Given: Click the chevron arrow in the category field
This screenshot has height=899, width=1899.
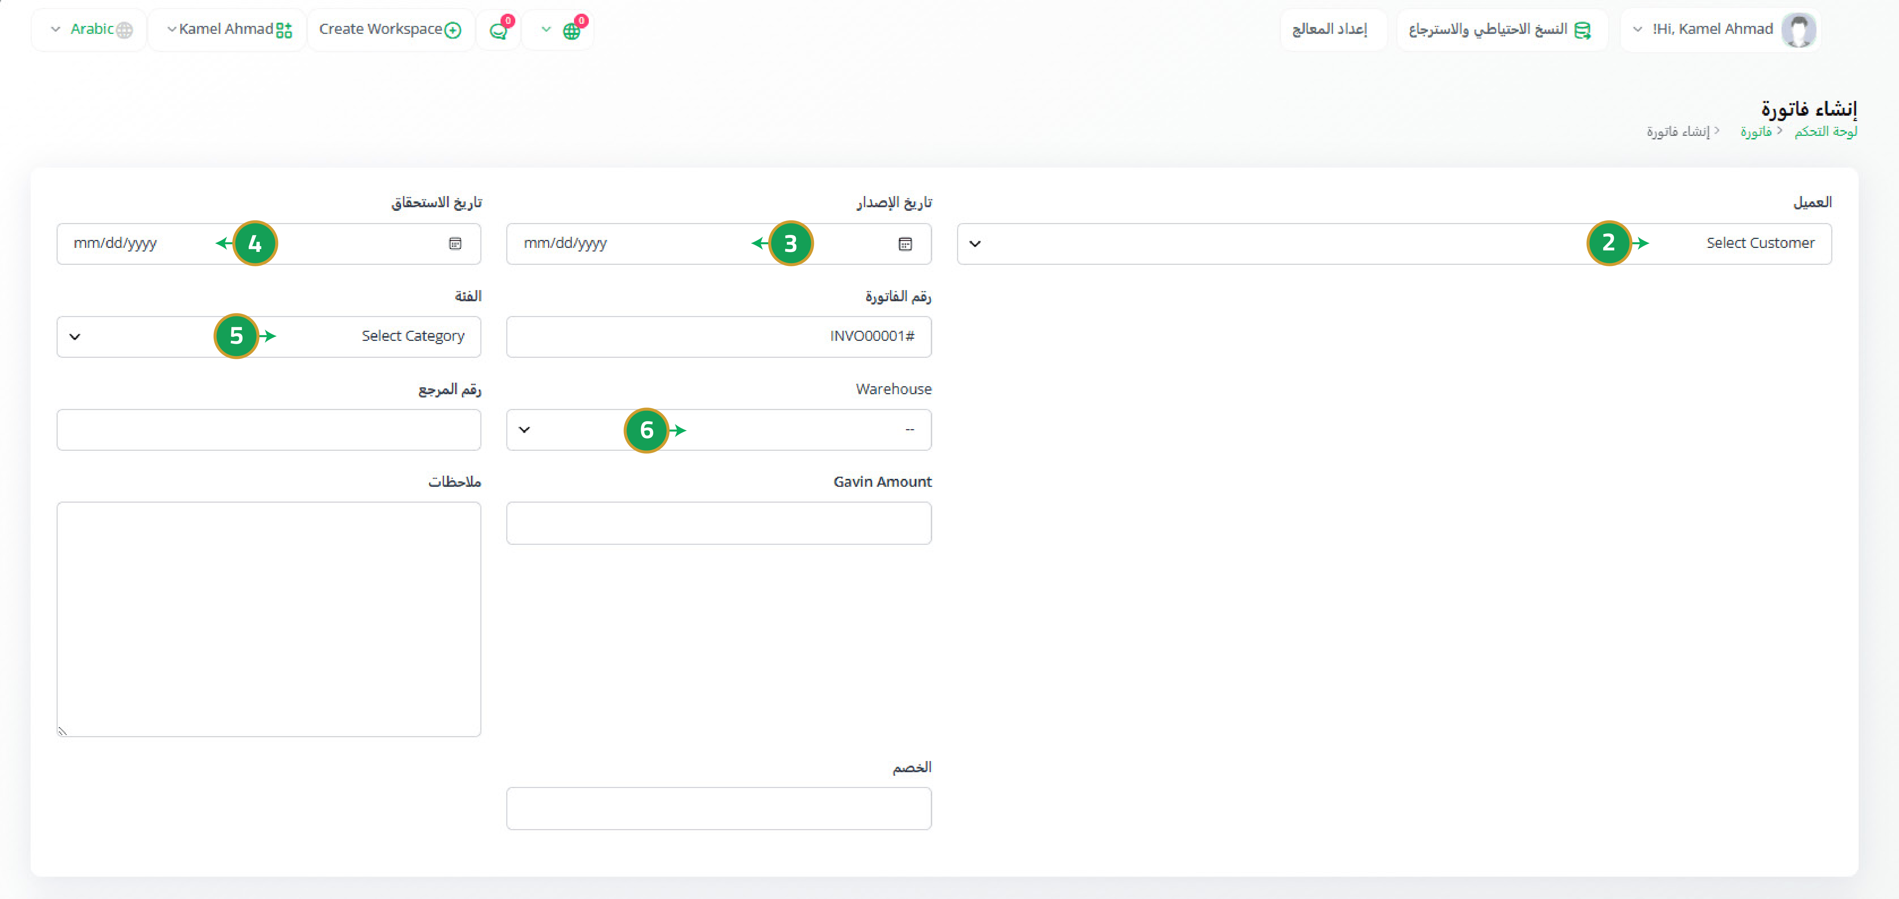Looking at the screenshot, I should click(75, 337).
